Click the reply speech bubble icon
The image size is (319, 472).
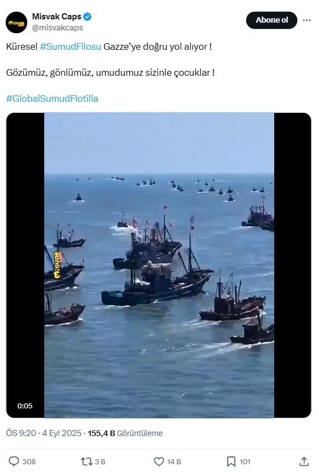[13, 461]
